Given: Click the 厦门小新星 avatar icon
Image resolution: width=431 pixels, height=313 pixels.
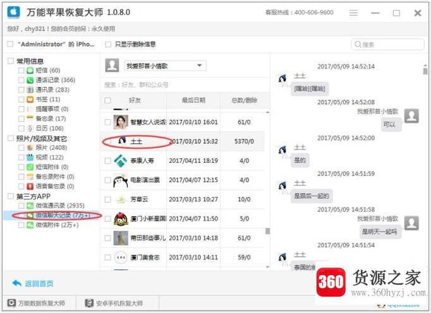Looking at the screenshot, I should (121, 219).
